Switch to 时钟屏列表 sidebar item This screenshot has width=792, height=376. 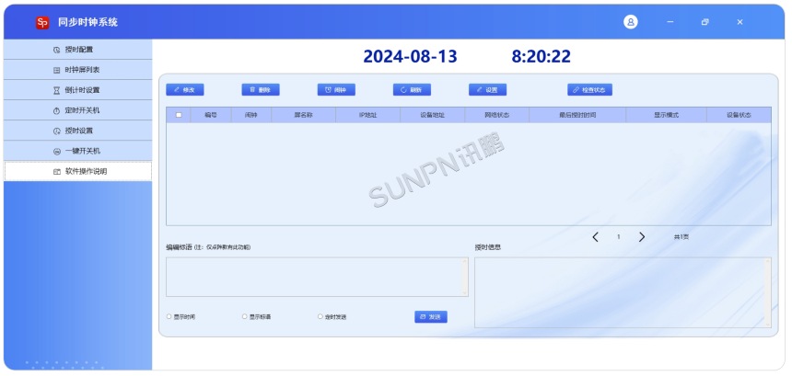[x=77, y=70]
